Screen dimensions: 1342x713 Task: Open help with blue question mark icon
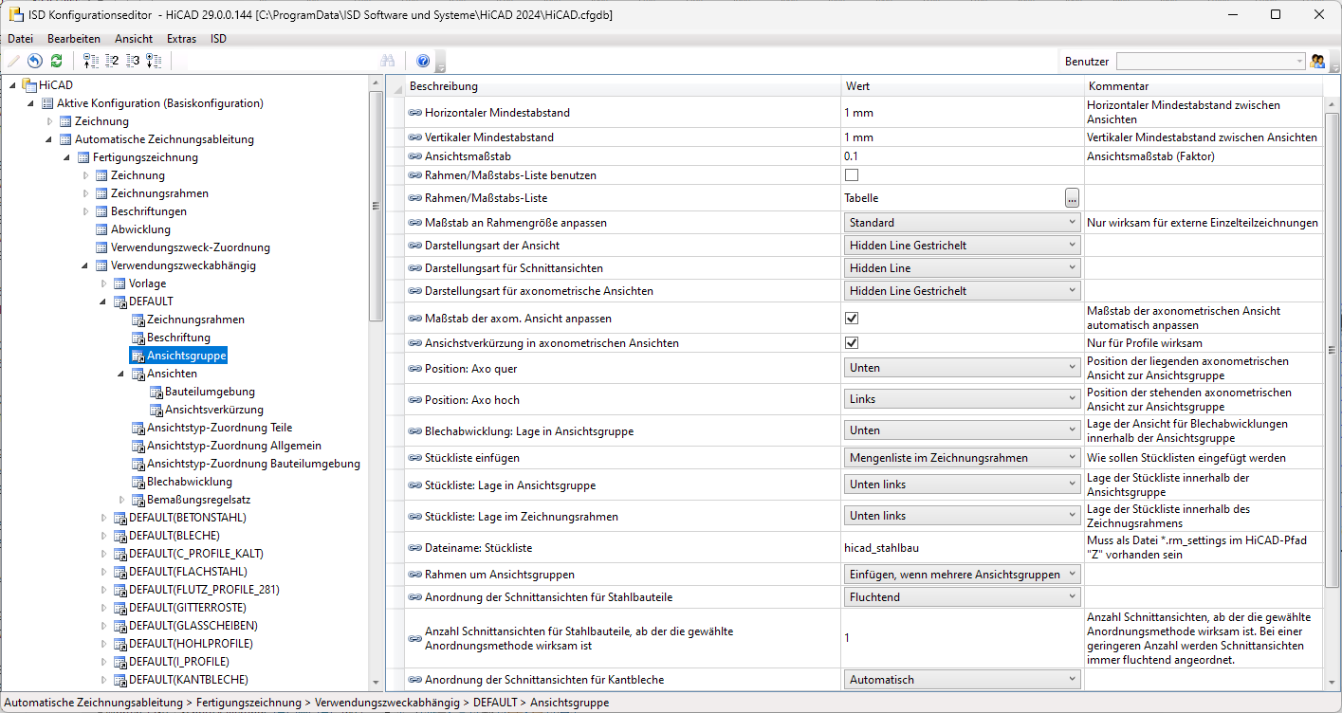point(423,61)
